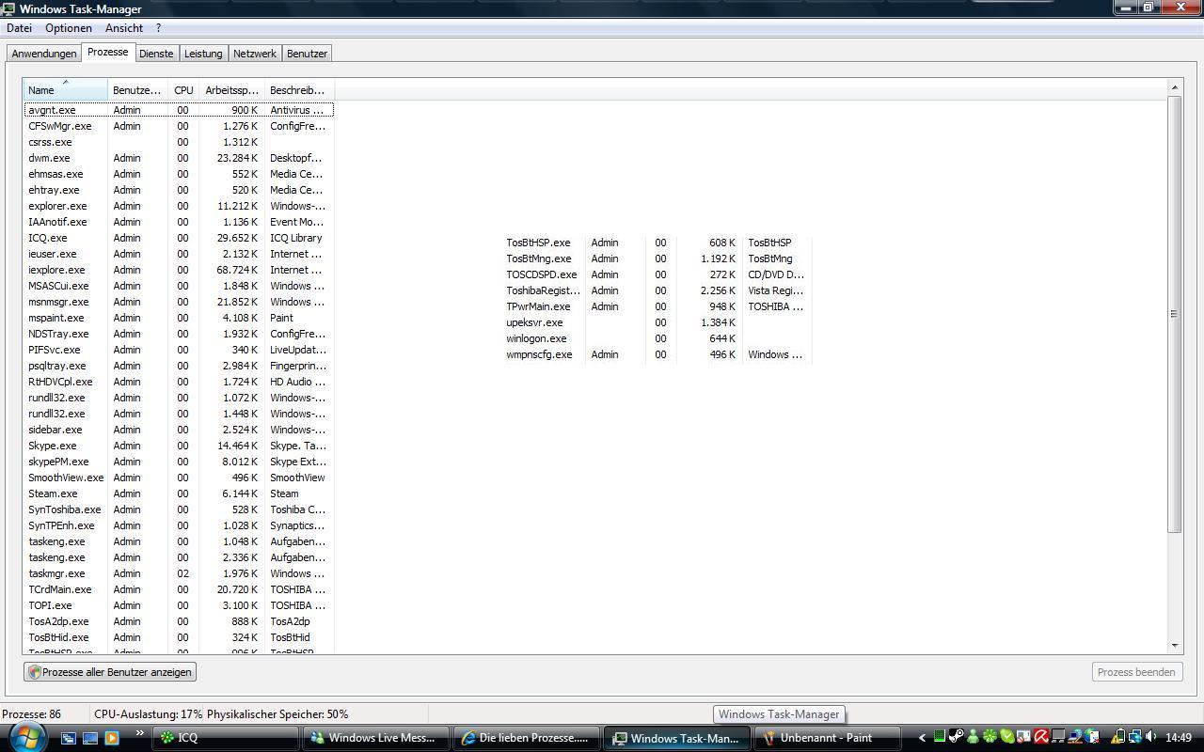Image resolution: width=1204 pixels, height=752 pixels.
Task: Select the dwm.exe process row
Action: (179, 158)
